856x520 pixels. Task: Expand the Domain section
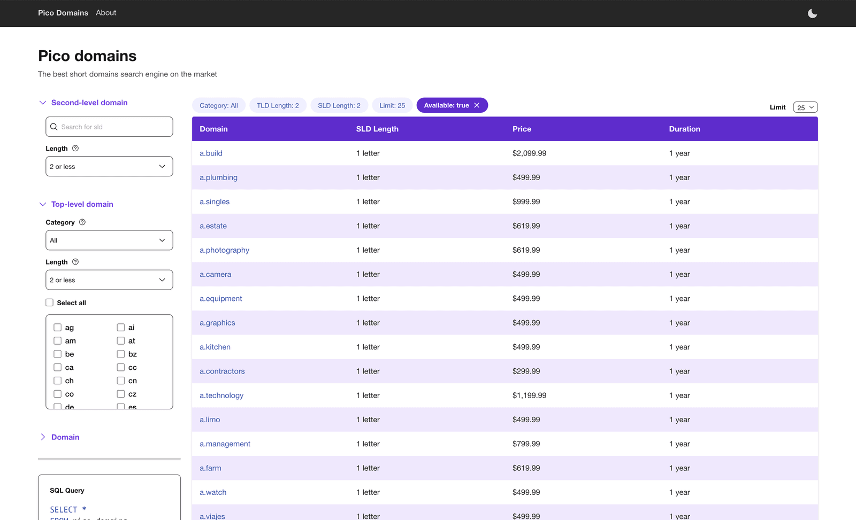pyautogui.click(x=59, y=437)
